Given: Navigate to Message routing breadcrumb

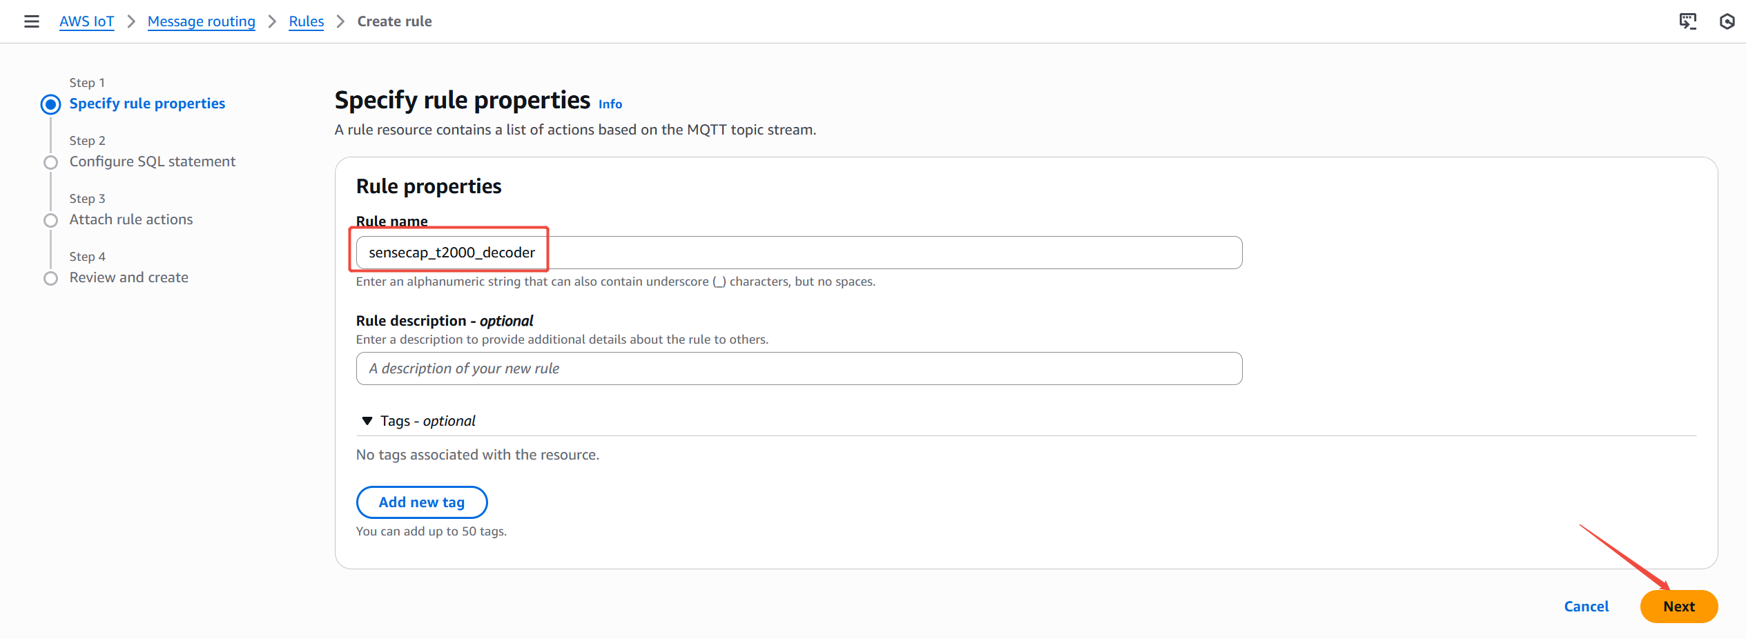Looking at the screenshot, I should 201,21.
